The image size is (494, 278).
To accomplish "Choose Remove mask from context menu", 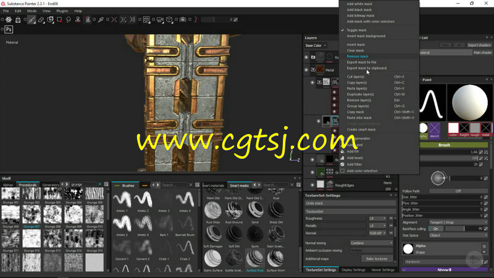I will pyautogui.click(x=358, y=56).
